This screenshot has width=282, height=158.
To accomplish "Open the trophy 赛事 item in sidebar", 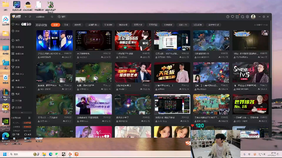I will click(16, 67).
